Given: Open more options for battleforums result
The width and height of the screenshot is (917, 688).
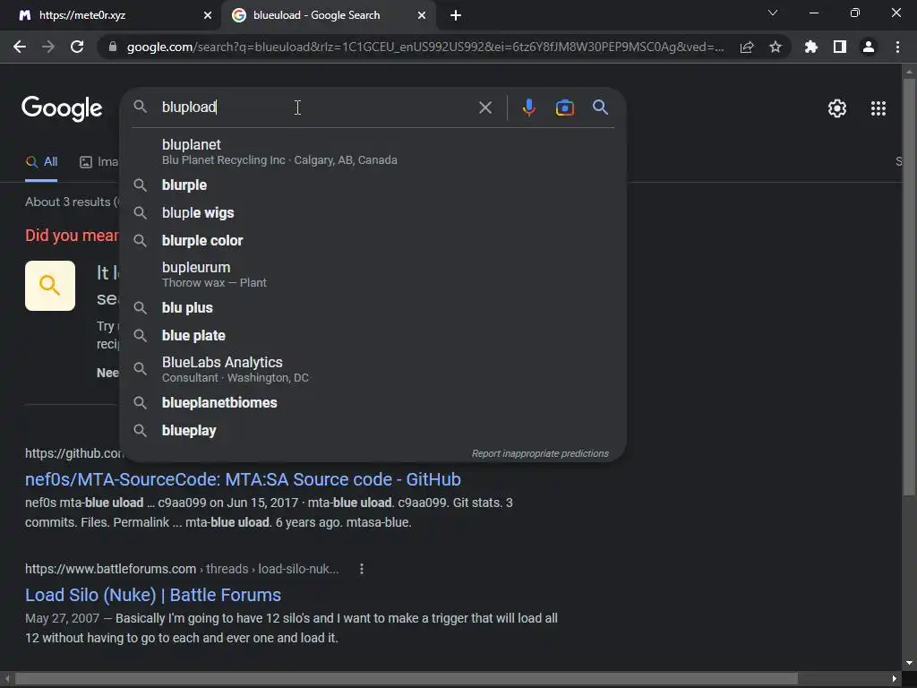Looking at the screenshot, I should tap(362, 569).
